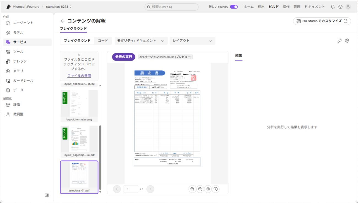This screenshot has height=203, width=358.
Task: Open ホーム in the top navigation
Action: (x=249, y=7)
